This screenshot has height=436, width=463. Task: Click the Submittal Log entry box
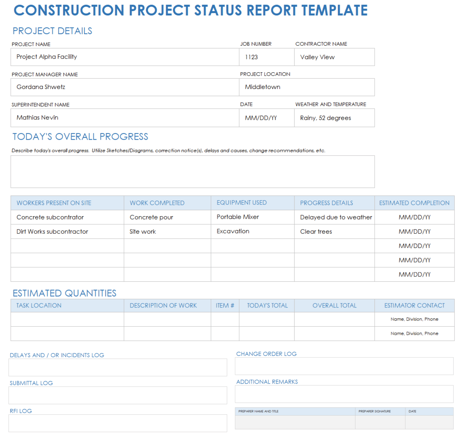point(118,395)
